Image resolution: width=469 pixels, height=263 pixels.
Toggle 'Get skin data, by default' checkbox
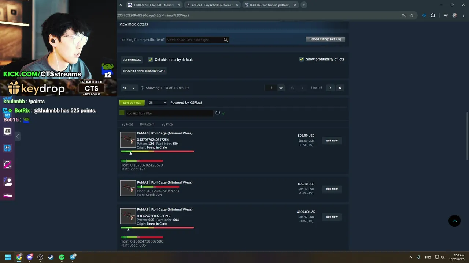pyautogui.click(x=150, y=60)
